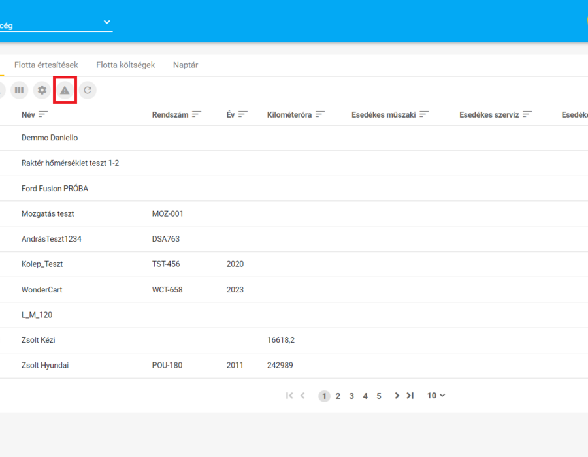Go to page 2
The image size is (588, 457).
(x=338, y=396)
